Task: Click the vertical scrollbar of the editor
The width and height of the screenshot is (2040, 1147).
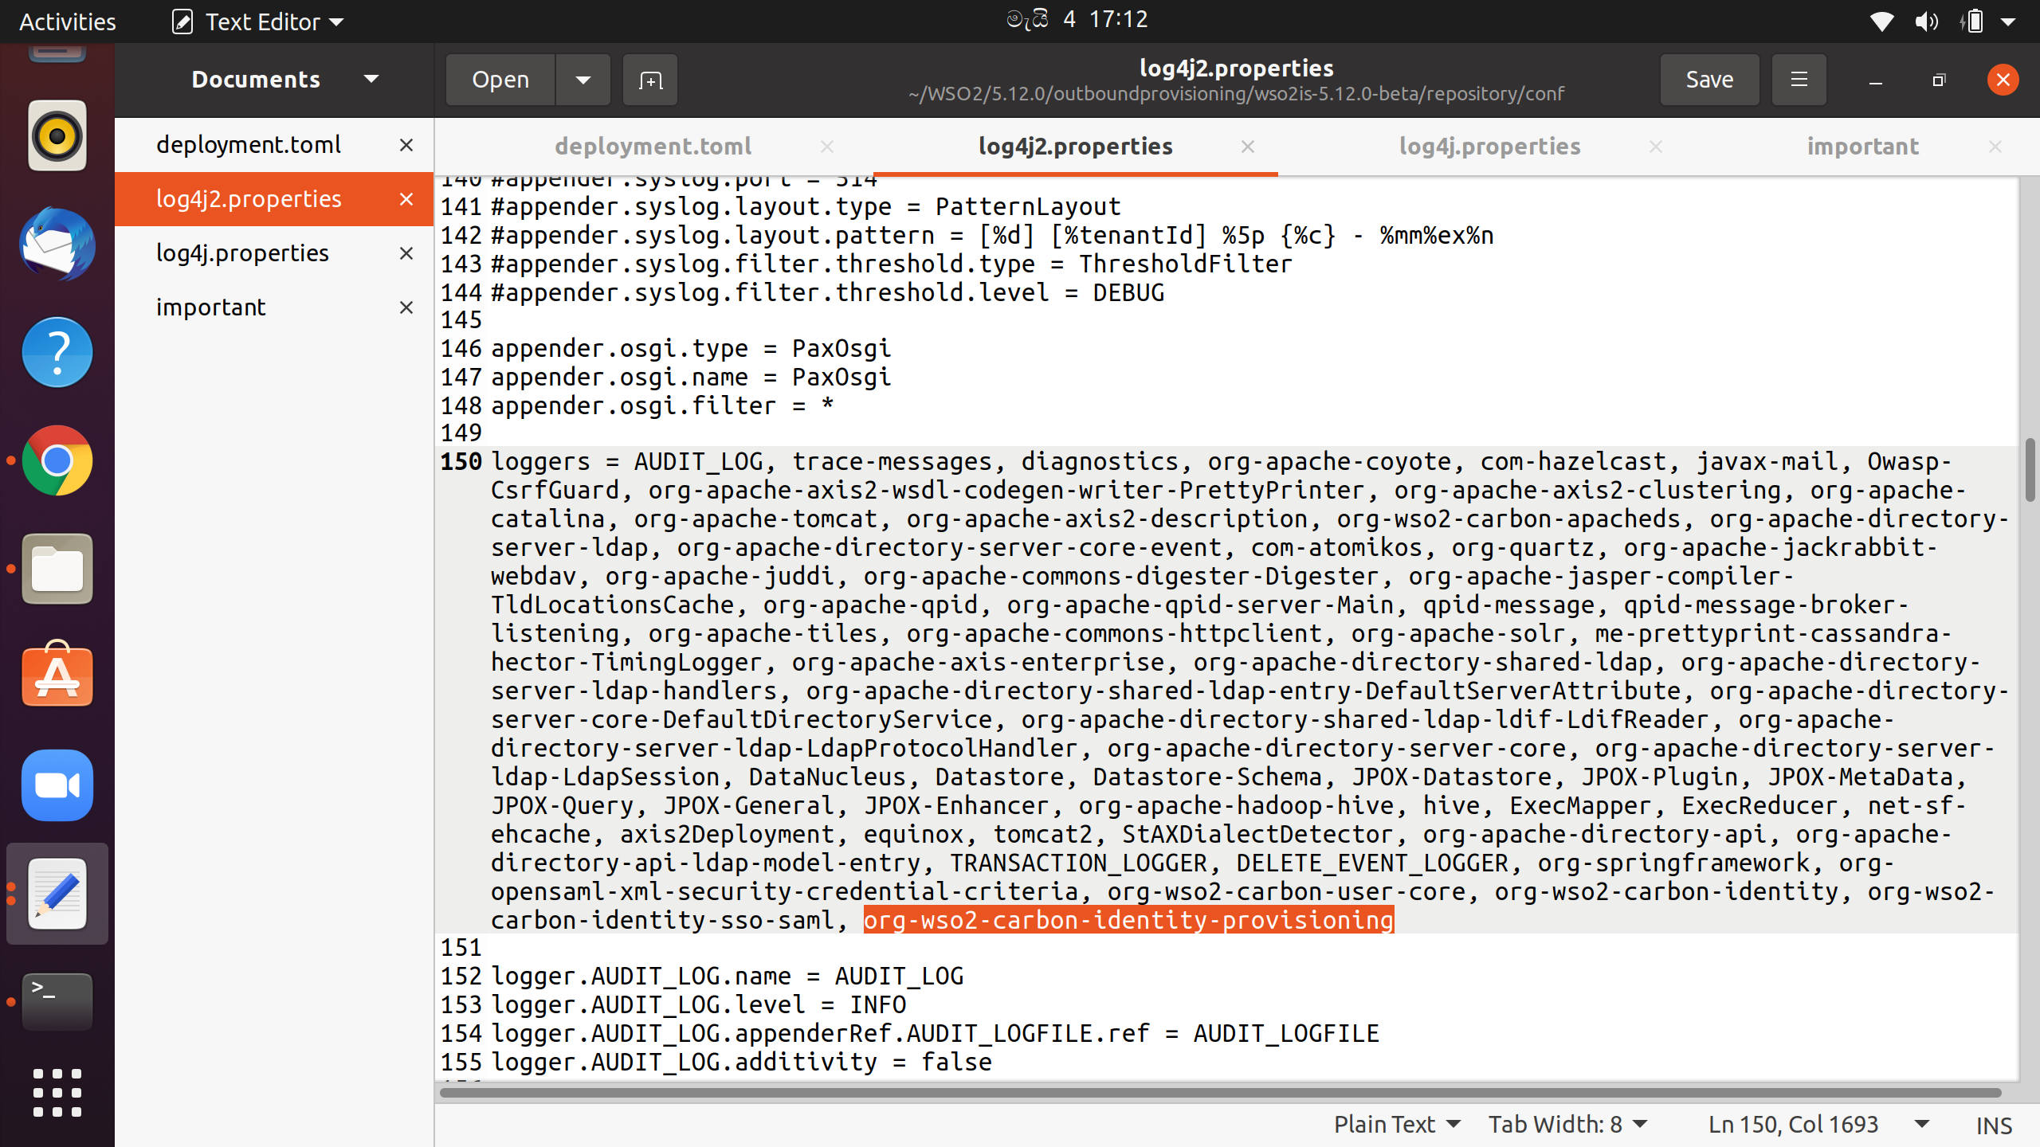Action: click(x=2030, y=470)
